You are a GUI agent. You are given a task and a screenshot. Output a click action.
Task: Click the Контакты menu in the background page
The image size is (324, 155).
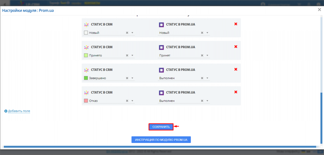[x=92, y=3]
